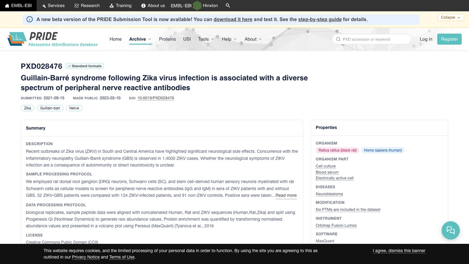Open the step-by-step guide link
The height and width of the screenshot is (264, 469).
[x=320, y=19]
